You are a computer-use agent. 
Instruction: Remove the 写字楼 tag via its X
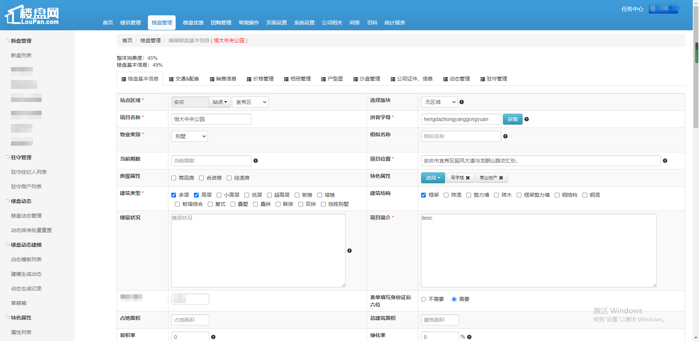coord(468,178)
